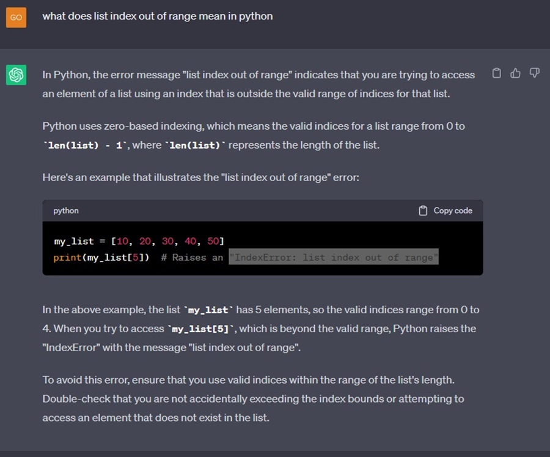
Task: Click the thumbs up icon on the response
Action: [x=515, y=73]
